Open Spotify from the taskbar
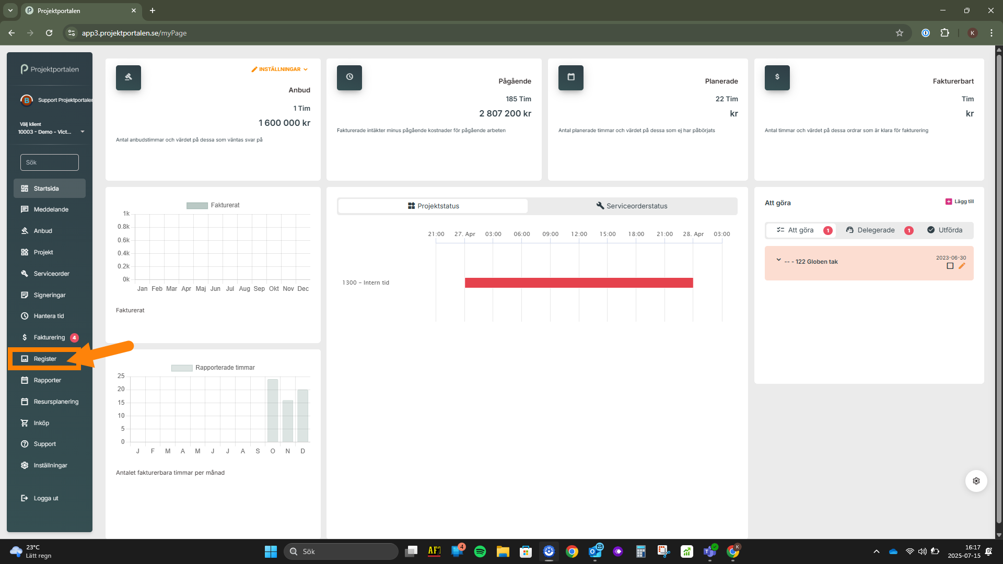 (x=480, y=551)
